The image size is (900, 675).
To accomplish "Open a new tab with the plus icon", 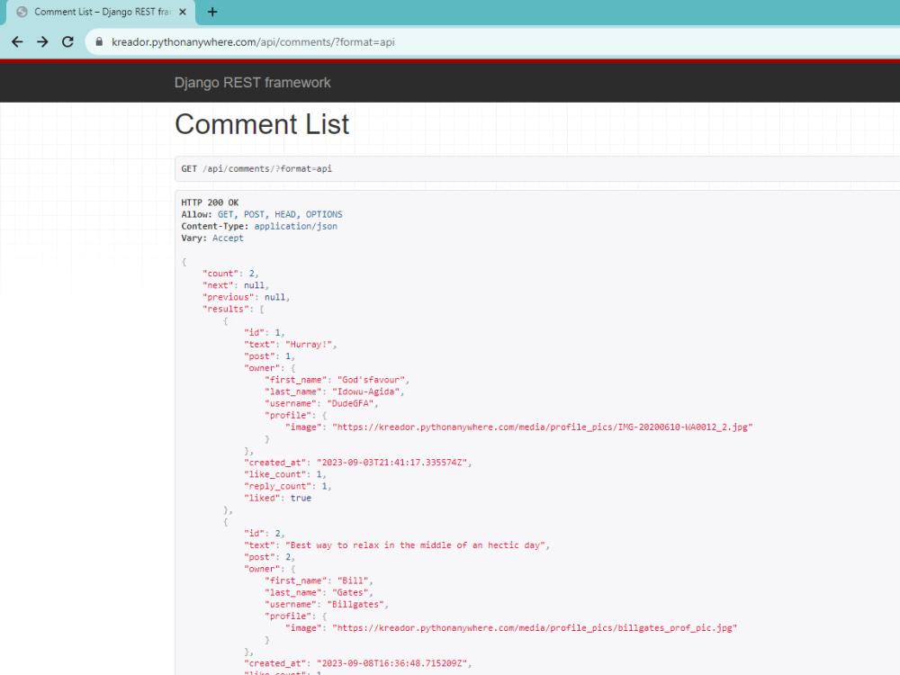I will [x=211, y=12].
